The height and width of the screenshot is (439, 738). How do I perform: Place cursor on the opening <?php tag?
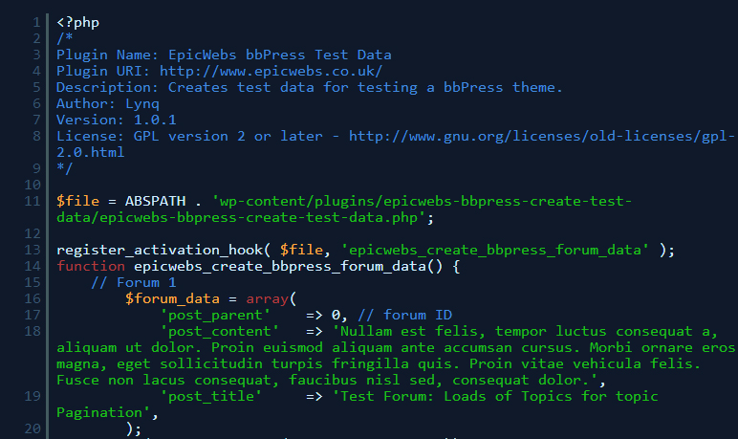[x=77, y=21]
